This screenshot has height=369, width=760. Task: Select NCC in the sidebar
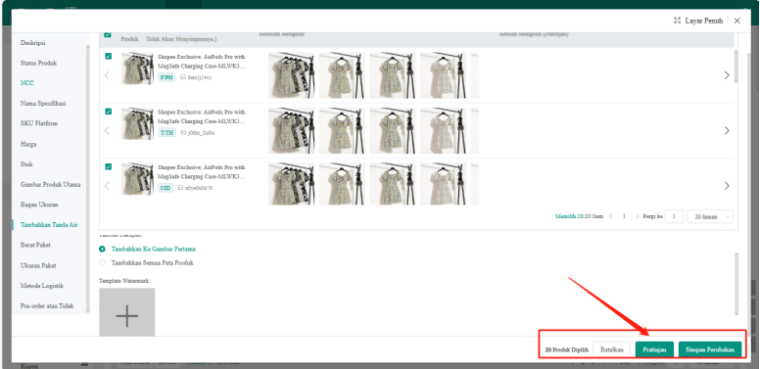pos(27,83)
